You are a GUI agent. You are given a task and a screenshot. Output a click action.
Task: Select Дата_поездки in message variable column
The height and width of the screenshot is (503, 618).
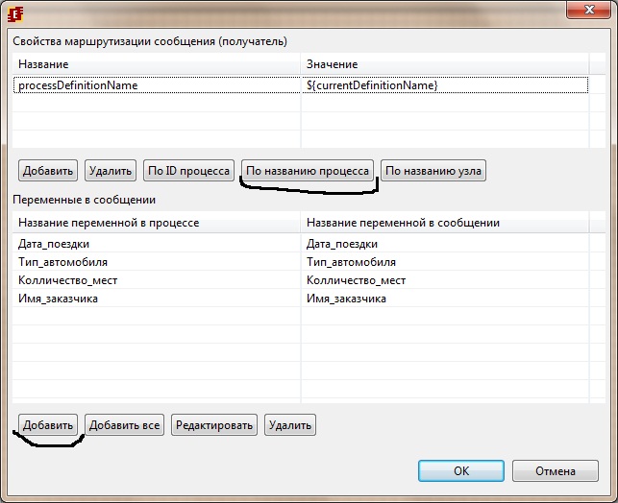pos(445,244)
